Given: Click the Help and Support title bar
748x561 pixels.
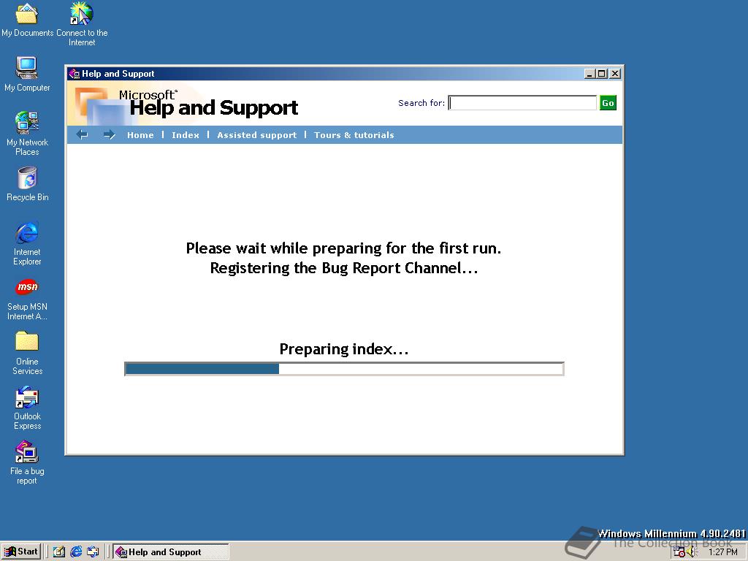Looking at the screenshot, I should coord(344,74).
